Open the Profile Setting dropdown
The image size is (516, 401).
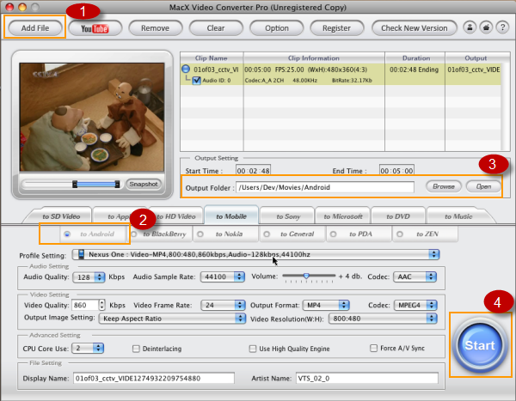[x=256, y=254]
